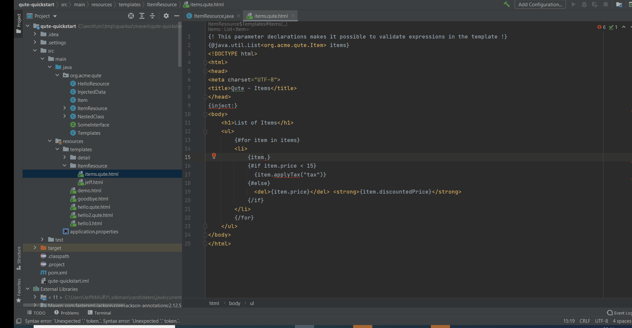This screenshot has width=632, height=328.
Task: Collapse the org.acme.qute package
Action: coord(57,75)
